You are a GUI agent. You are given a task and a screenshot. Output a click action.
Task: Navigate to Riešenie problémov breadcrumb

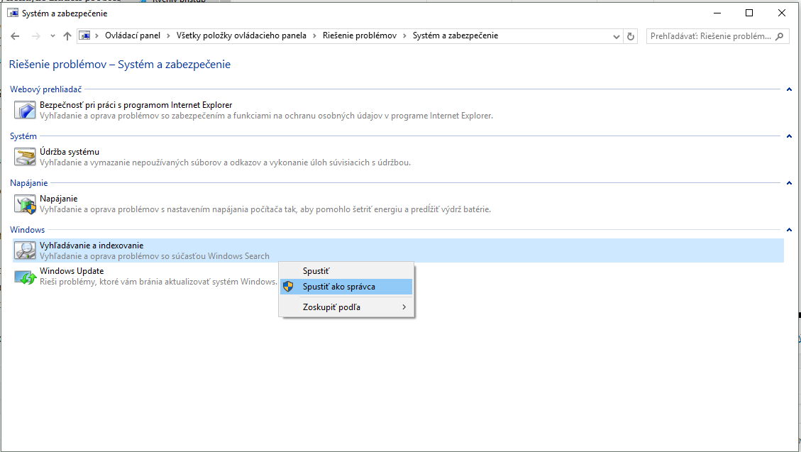point(360,35)
